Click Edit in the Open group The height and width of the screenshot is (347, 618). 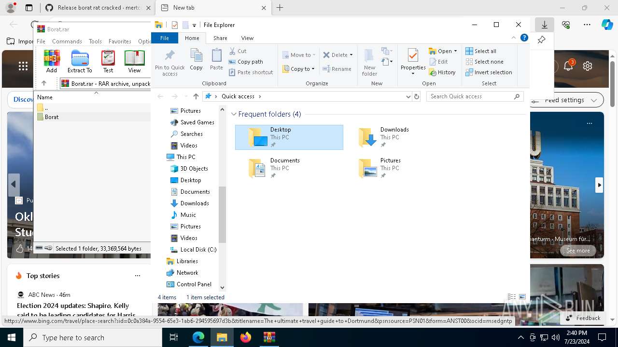point(438,62)
